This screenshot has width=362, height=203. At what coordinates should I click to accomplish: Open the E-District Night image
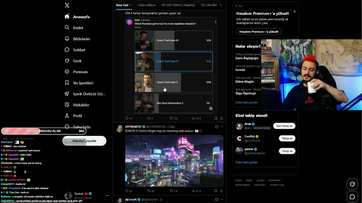click(174, 161)
